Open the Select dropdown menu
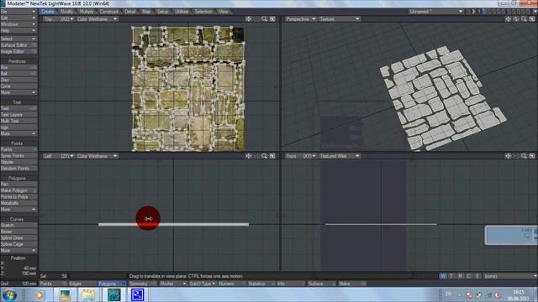The image size is (538, 302). point(18,39)
